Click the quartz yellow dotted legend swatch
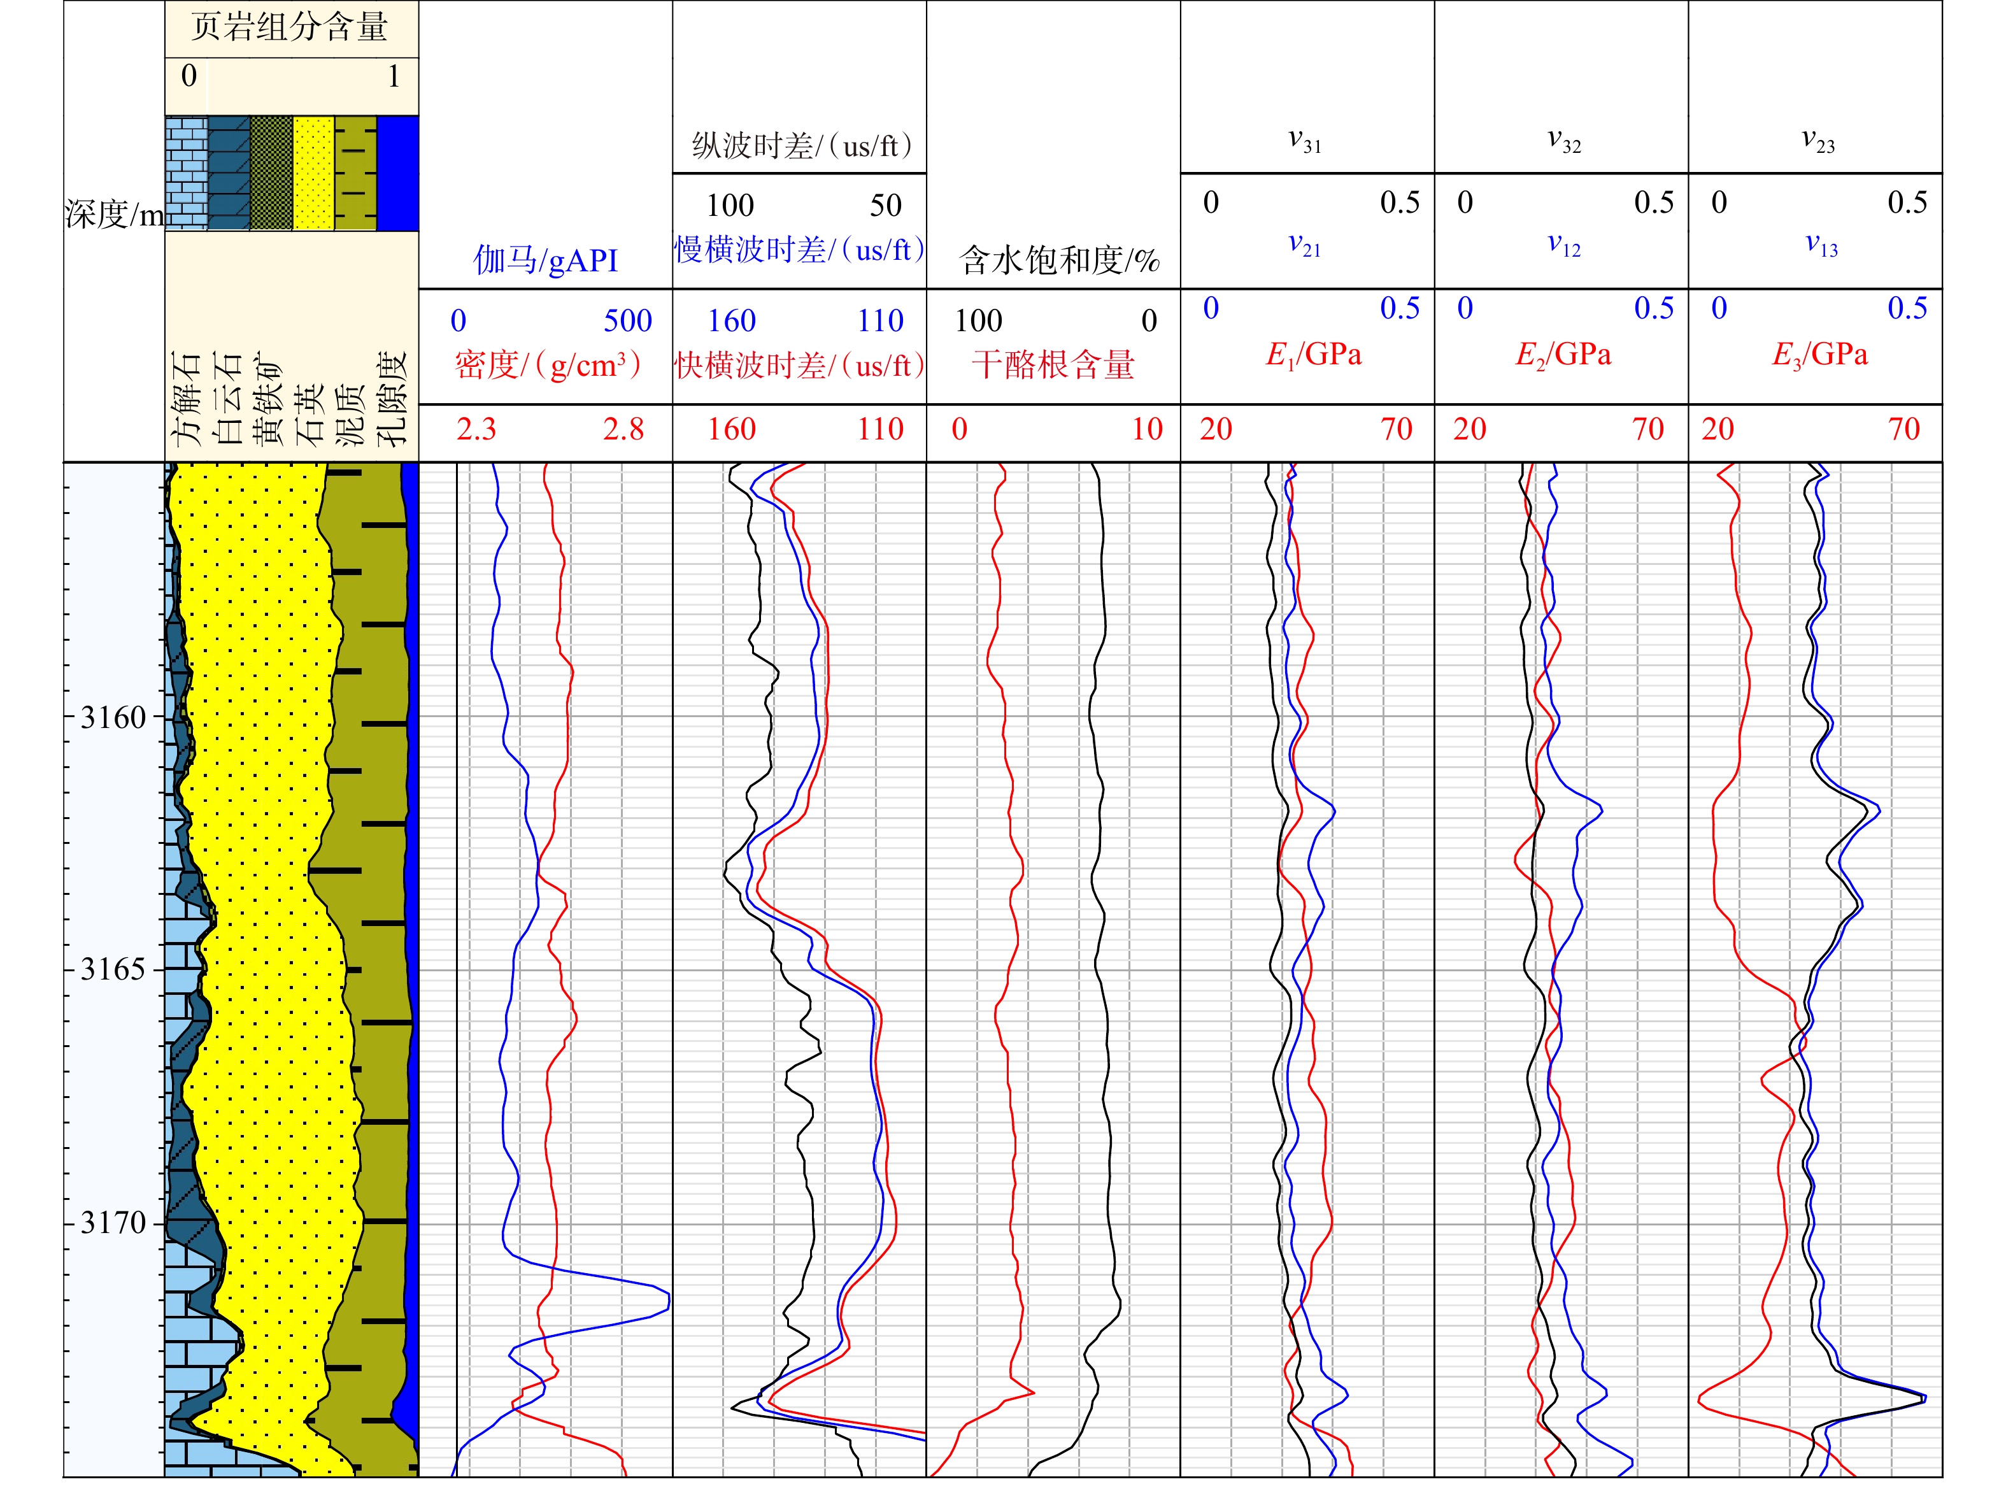The width and height of the screenshot is (2006, 1491). (313, 173)
